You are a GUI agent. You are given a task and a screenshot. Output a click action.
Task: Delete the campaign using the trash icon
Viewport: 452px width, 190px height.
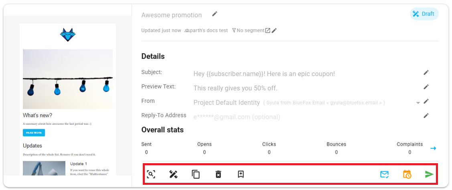218,174
